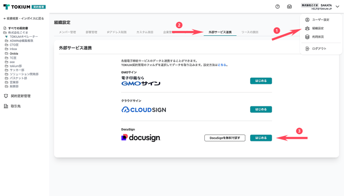Open 契約更新管理 in the sidebar

pyautogui.click(x=21, y=96)
